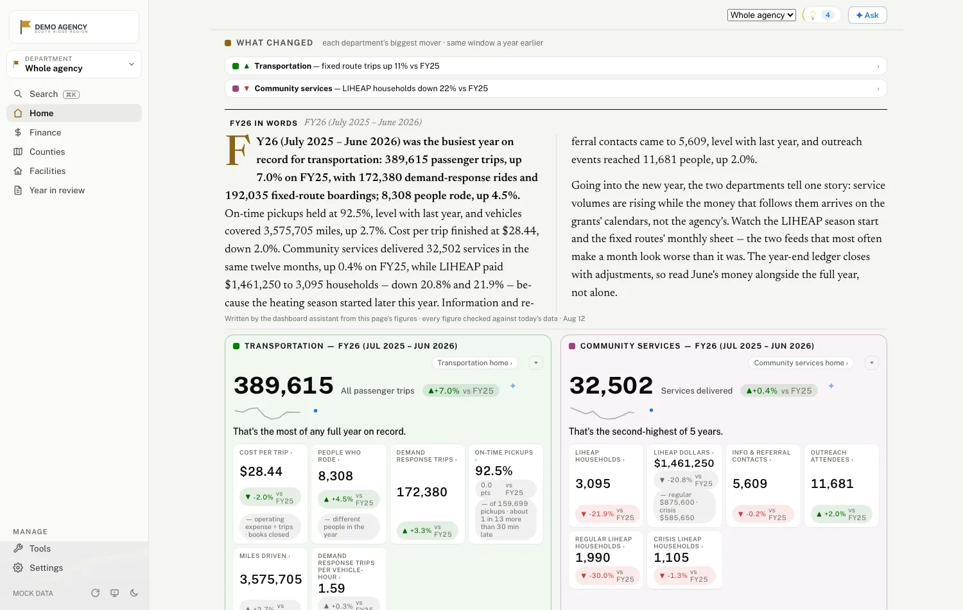Click the Counties map icon
The width and height of the screenshot is (963, 610).
point(18,152)
